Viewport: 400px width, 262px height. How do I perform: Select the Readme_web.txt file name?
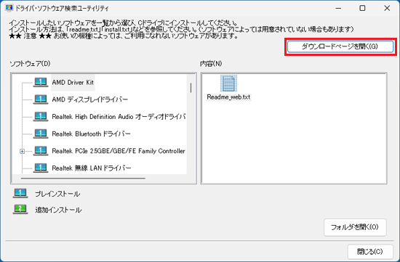[x=228, y=97]
